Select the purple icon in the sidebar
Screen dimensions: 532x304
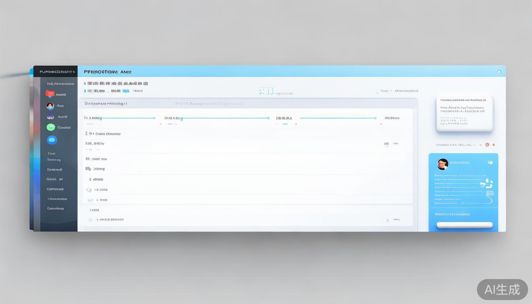click(x=50, y=117)
